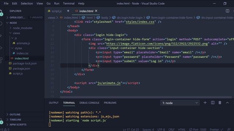Change encoding via UTF-8 status item
The width and height of the screenshot is (234, 131).
click(x=161, y=130)
